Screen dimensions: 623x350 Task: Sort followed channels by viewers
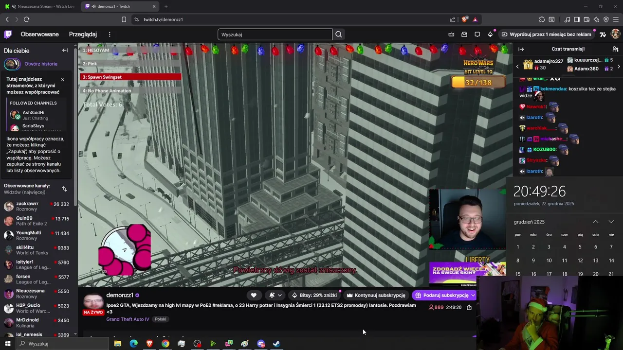(64, 189)
